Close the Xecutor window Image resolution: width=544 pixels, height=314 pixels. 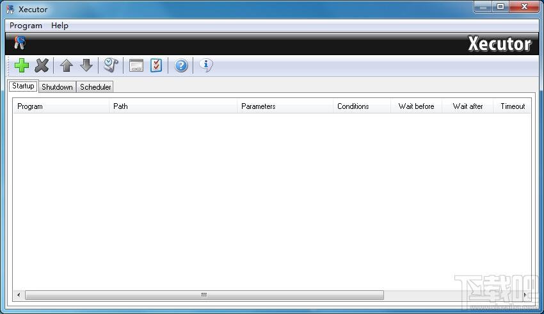click(x=524, y=6)
